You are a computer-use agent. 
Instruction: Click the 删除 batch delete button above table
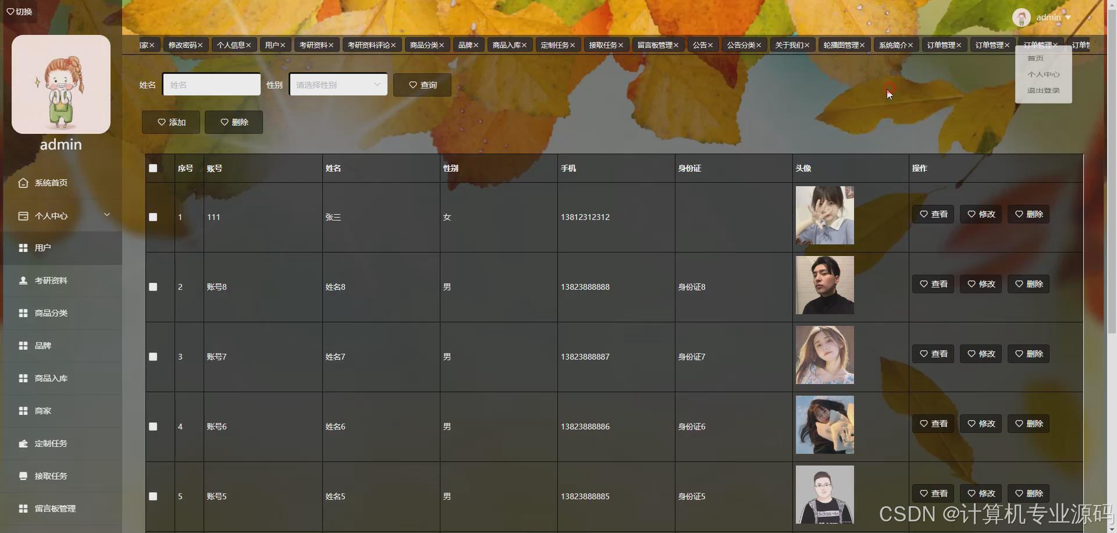tap(234, 122)
